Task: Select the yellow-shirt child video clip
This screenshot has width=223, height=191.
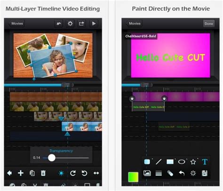Action: click(x=56, y=107)
